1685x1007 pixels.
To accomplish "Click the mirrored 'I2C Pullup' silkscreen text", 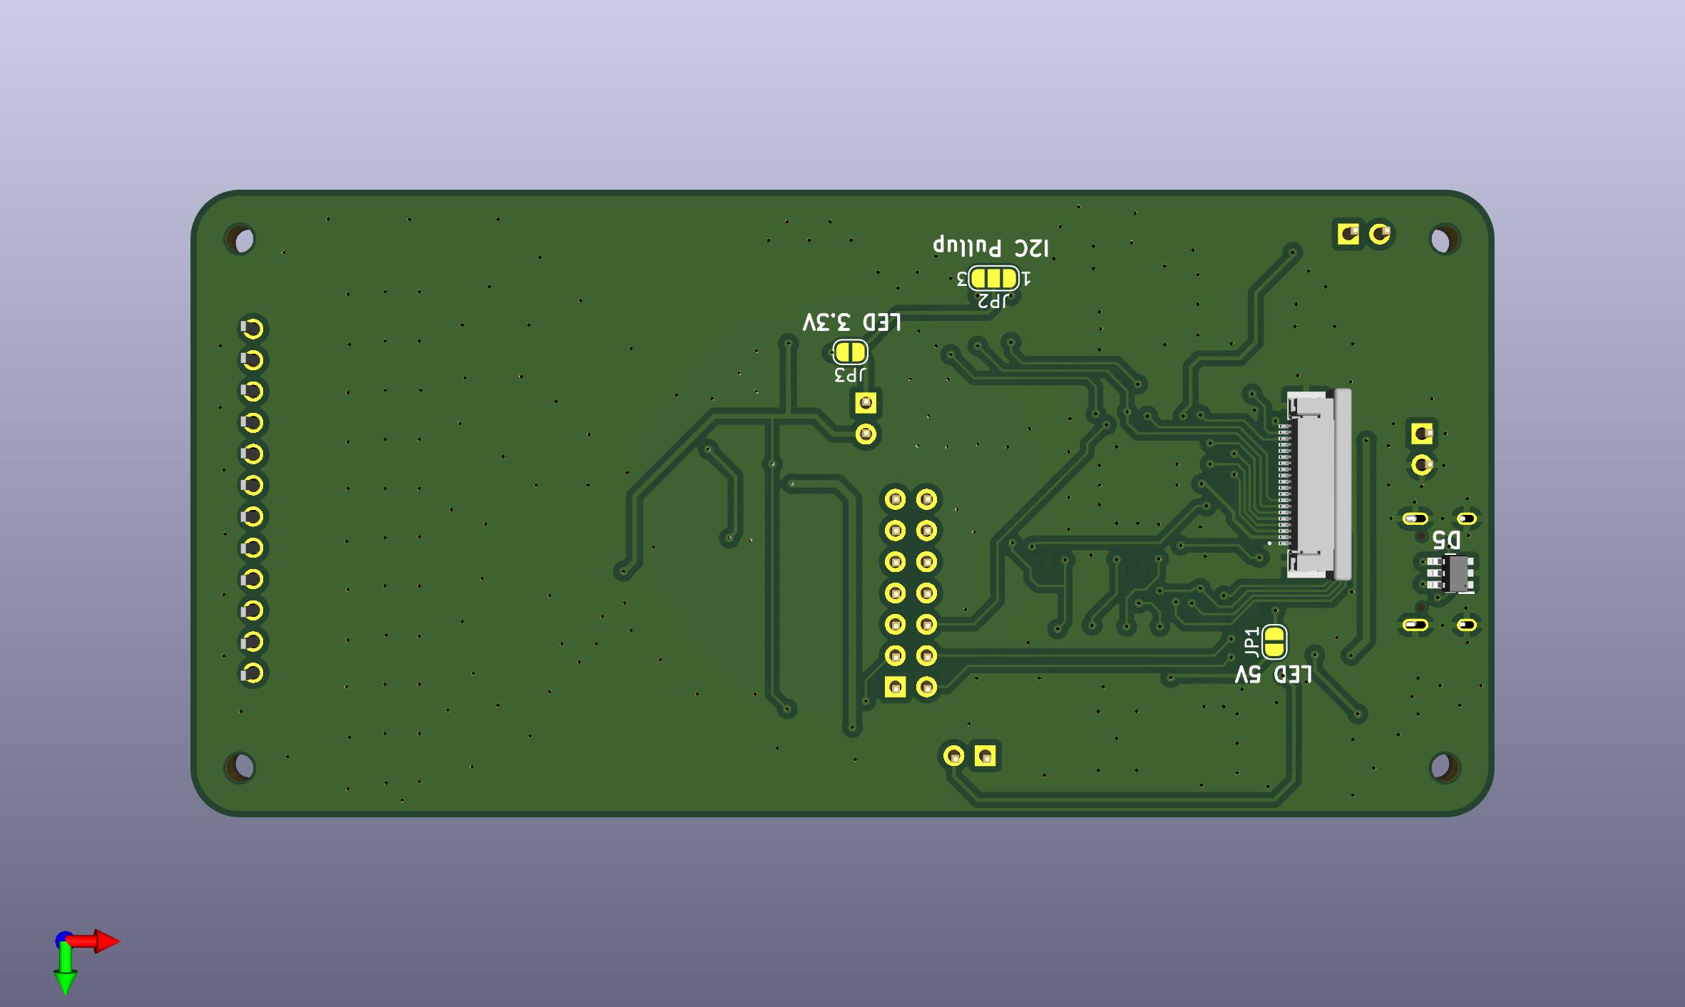I will [x=991, y=247].
